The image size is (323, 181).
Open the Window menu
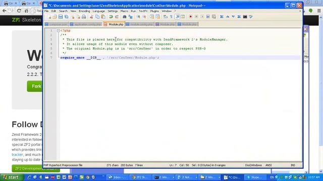pos(167,11)
